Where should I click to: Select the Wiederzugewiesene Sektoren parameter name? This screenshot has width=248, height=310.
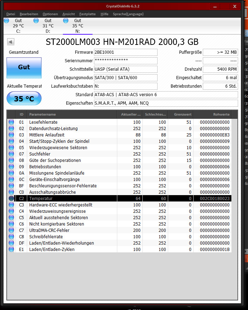click(58, 148)
